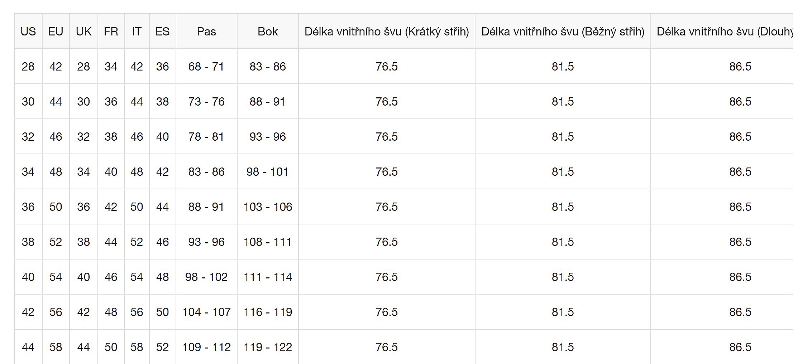Click the 68 - 71 waist cell
Image resolution: width=798 pixels, height=364 pixels.
click(x=206, y=67)
